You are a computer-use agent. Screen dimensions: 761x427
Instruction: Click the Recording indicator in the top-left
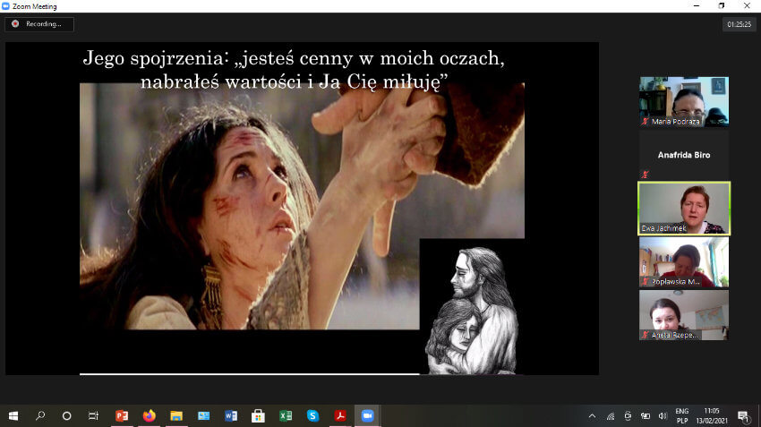click(x=38, y=24)
